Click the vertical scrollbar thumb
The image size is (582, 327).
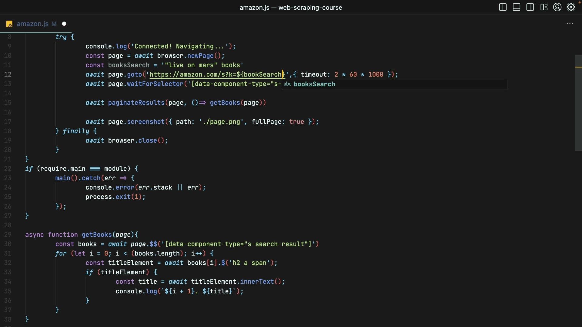pos(578,103)
